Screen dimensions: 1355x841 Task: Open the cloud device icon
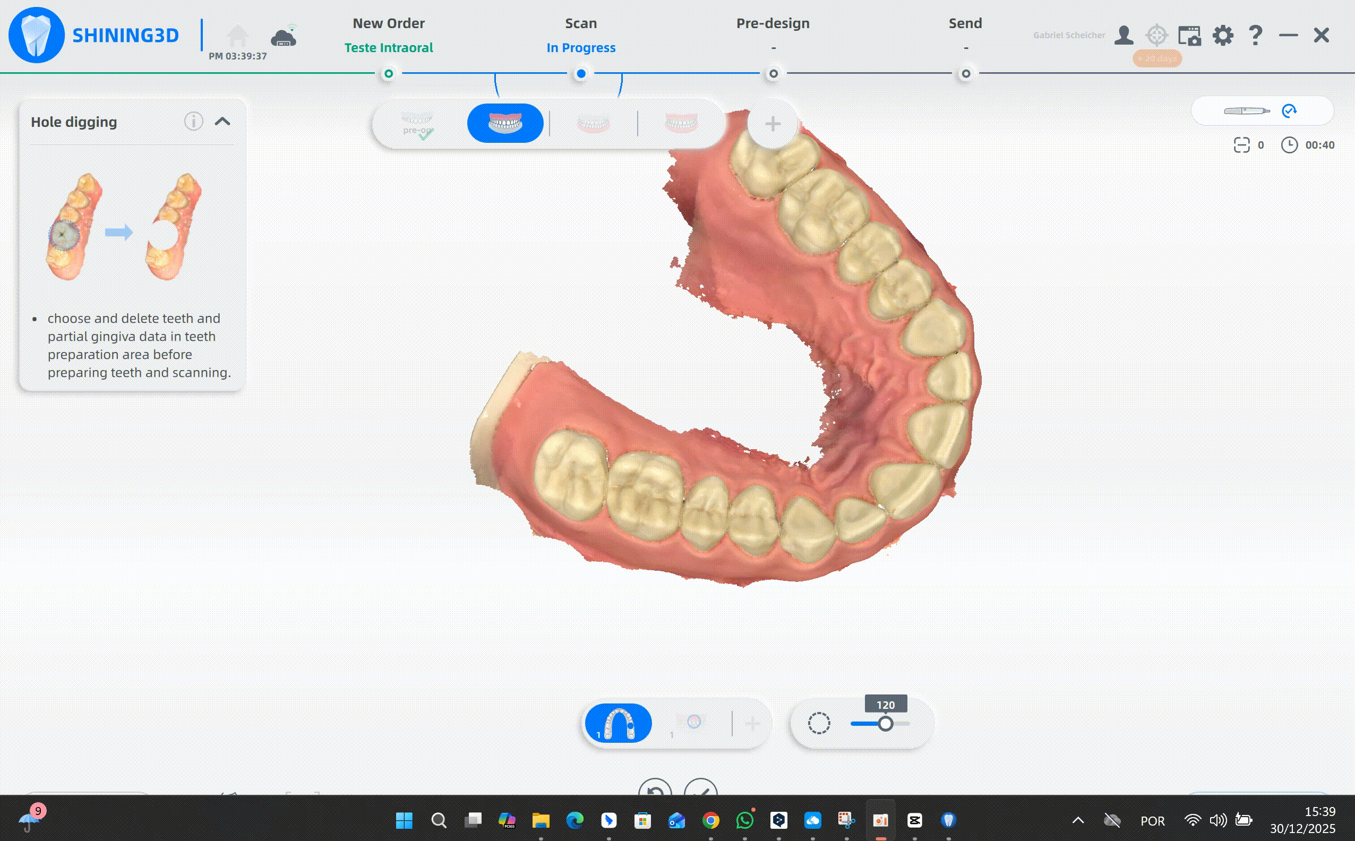(284, 37)
